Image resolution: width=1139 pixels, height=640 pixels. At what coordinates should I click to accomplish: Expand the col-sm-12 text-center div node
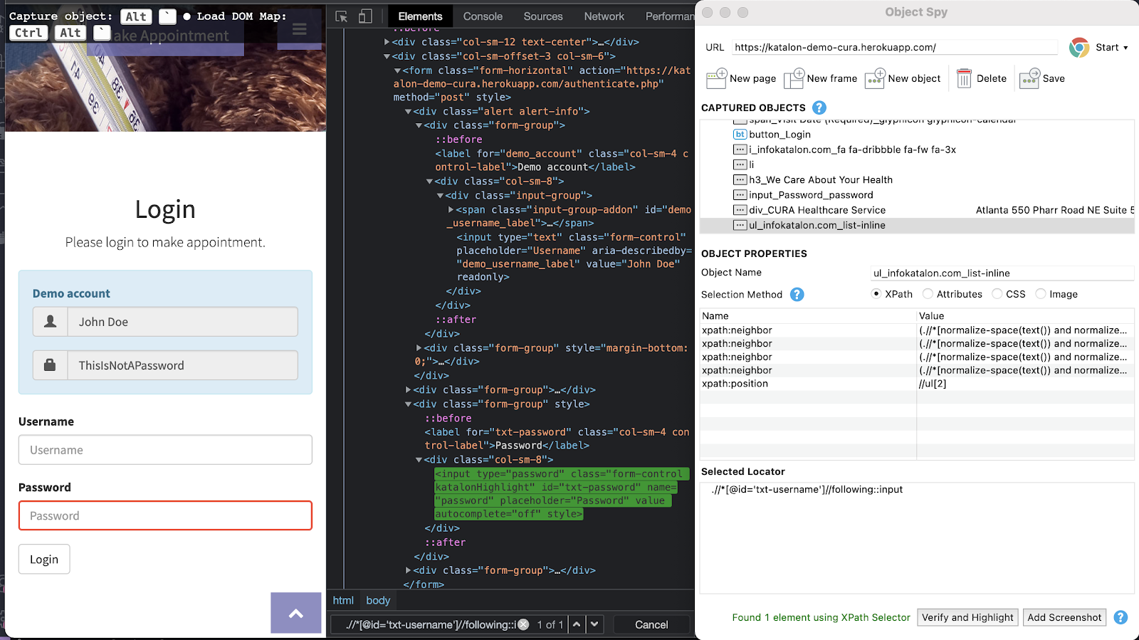coord(387,42)
